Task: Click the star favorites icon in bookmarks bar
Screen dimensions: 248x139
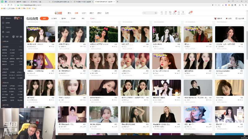Action: (2, 8)
